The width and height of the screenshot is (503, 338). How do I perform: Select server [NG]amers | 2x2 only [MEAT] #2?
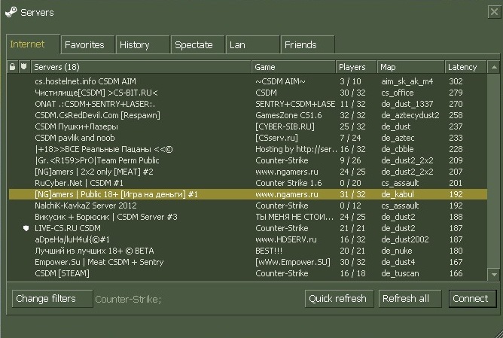(248, 172)
